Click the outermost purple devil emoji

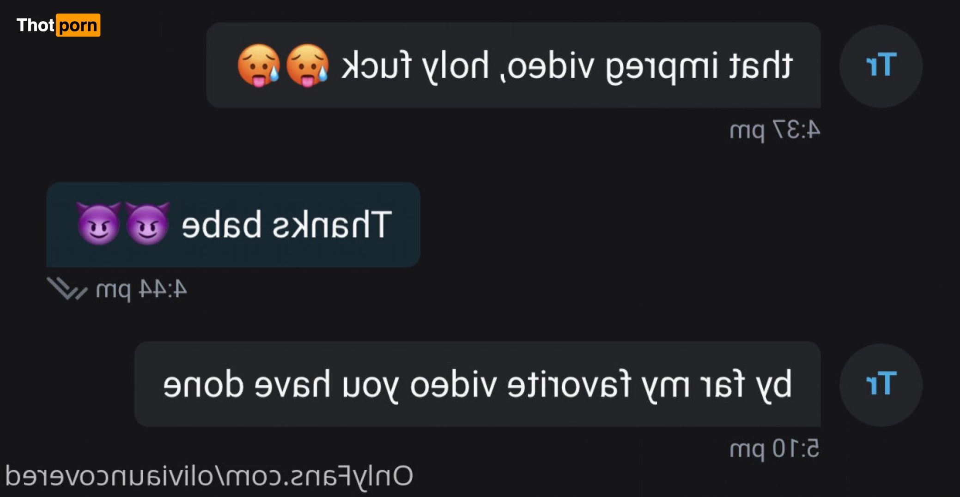tap(98, 223)
